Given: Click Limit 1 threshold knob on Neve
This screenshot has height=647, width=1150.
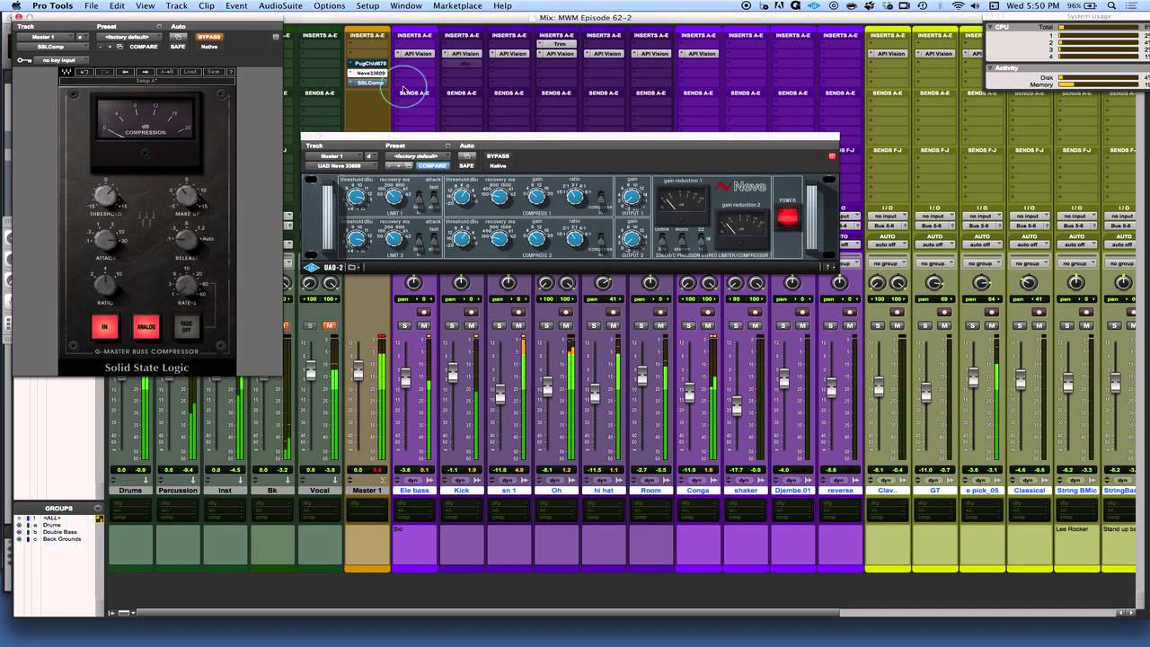Looking at the screenshot, I should coord(356,197).
